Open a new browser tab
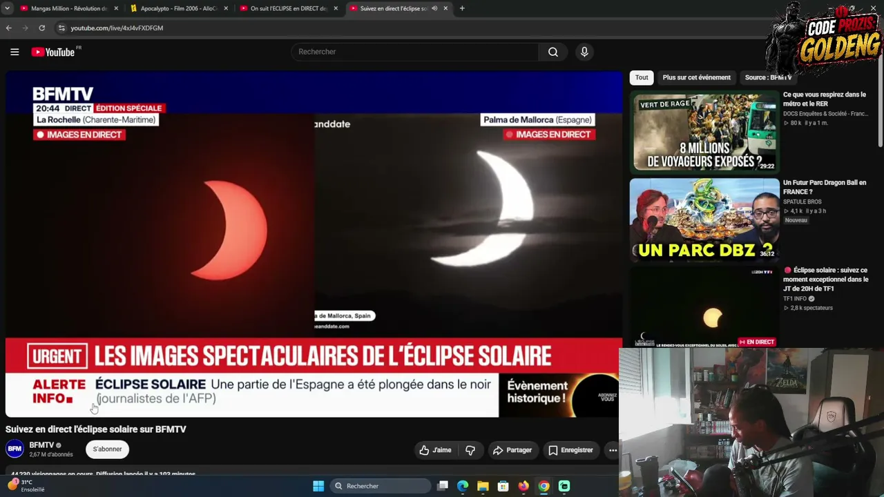The width and height of the screenshot is (884, 497). (x=462, y=8)
